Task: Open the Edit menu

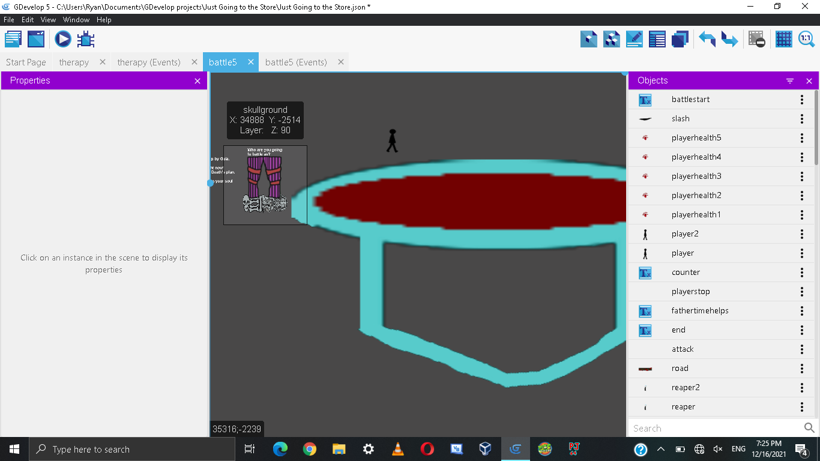Action: pyautogui.click(x=28, y=20)
